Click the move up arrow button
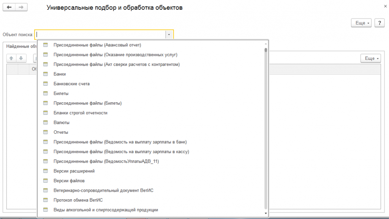 coord(11,58)
